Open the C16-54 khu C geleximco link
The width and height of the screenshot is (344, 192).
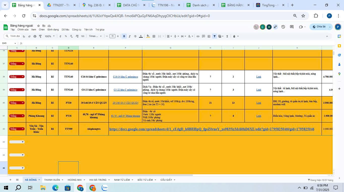pyautogui.click(x=125, y=77)
